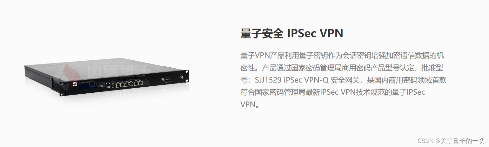The width and height of the screenshot is (489, 147).
Task: Click the group of four Ethernet ports
Action: click(125, 84)
